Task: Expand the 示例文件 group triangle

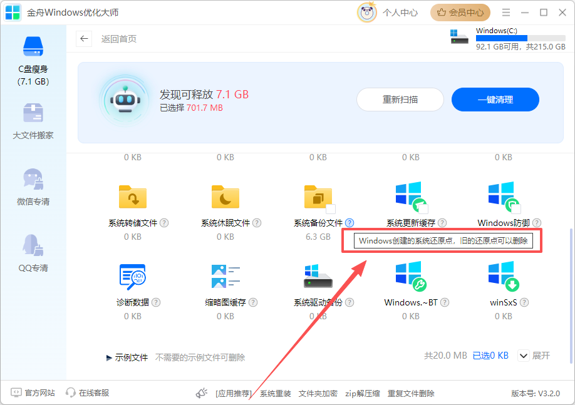Action: click(x=109, y=357)
